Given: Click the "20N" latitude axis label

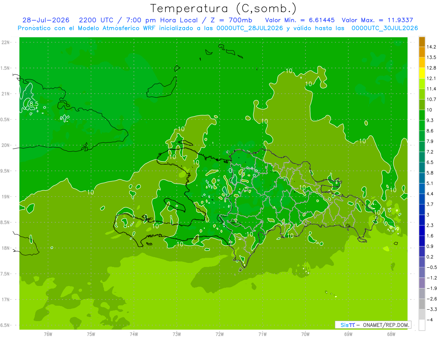Looking at the screenshot, I should pos(6,145).
